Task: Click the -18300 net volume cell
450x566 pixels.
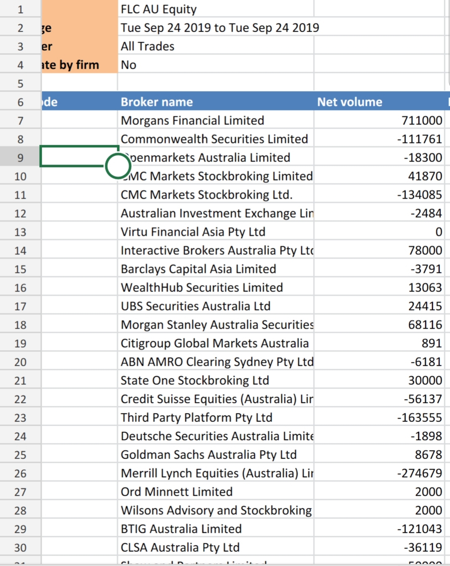Action: [379, 157]
